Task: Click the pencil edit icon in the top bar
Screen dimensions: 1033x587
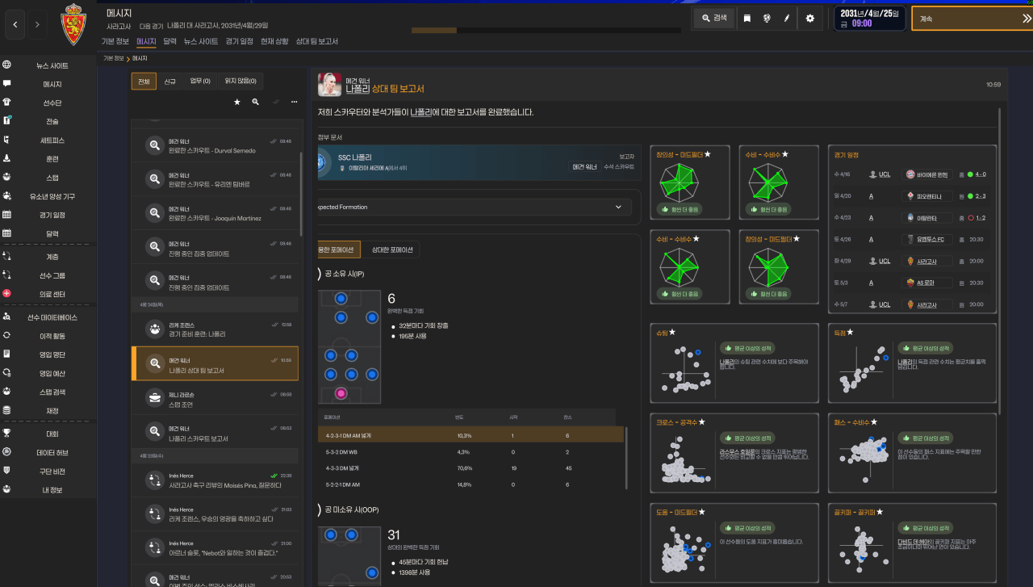Action: coord(786,18)
